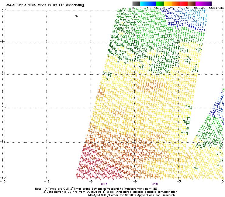Click the '35' label under the color bar
The width and height of the screenshot is (225, 197).
(187, 8)
